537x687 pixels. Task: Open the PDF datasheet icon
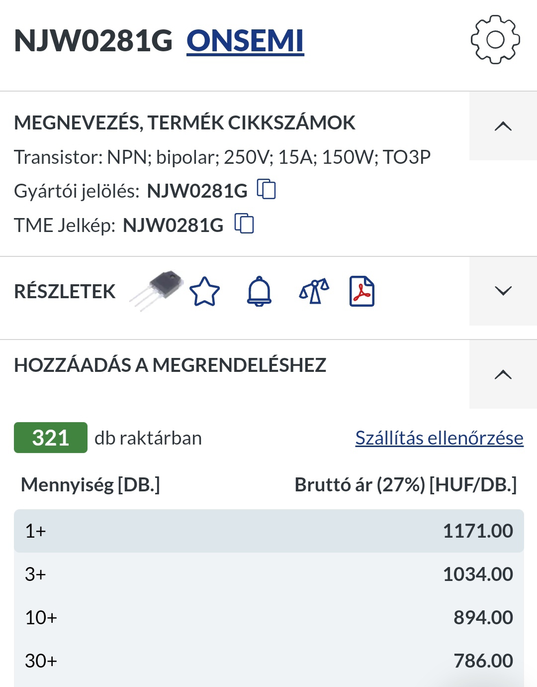point(362,291)
